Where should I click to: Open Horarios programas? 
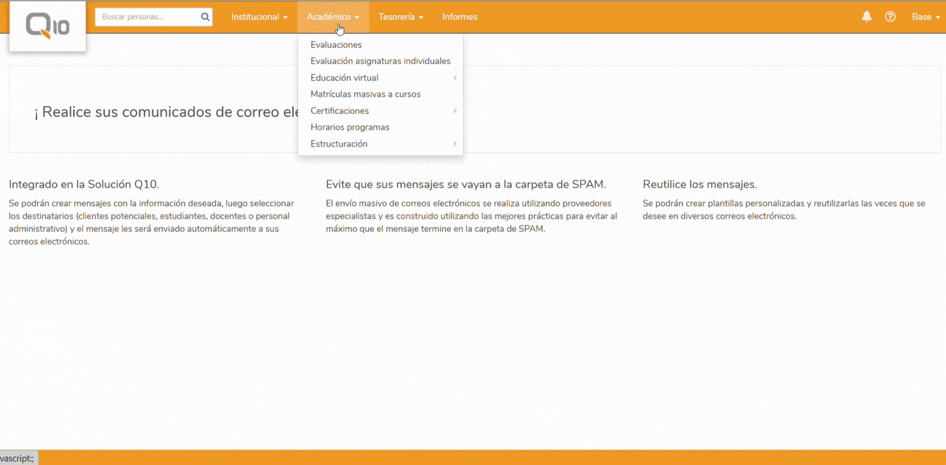(x=350, y=127)
